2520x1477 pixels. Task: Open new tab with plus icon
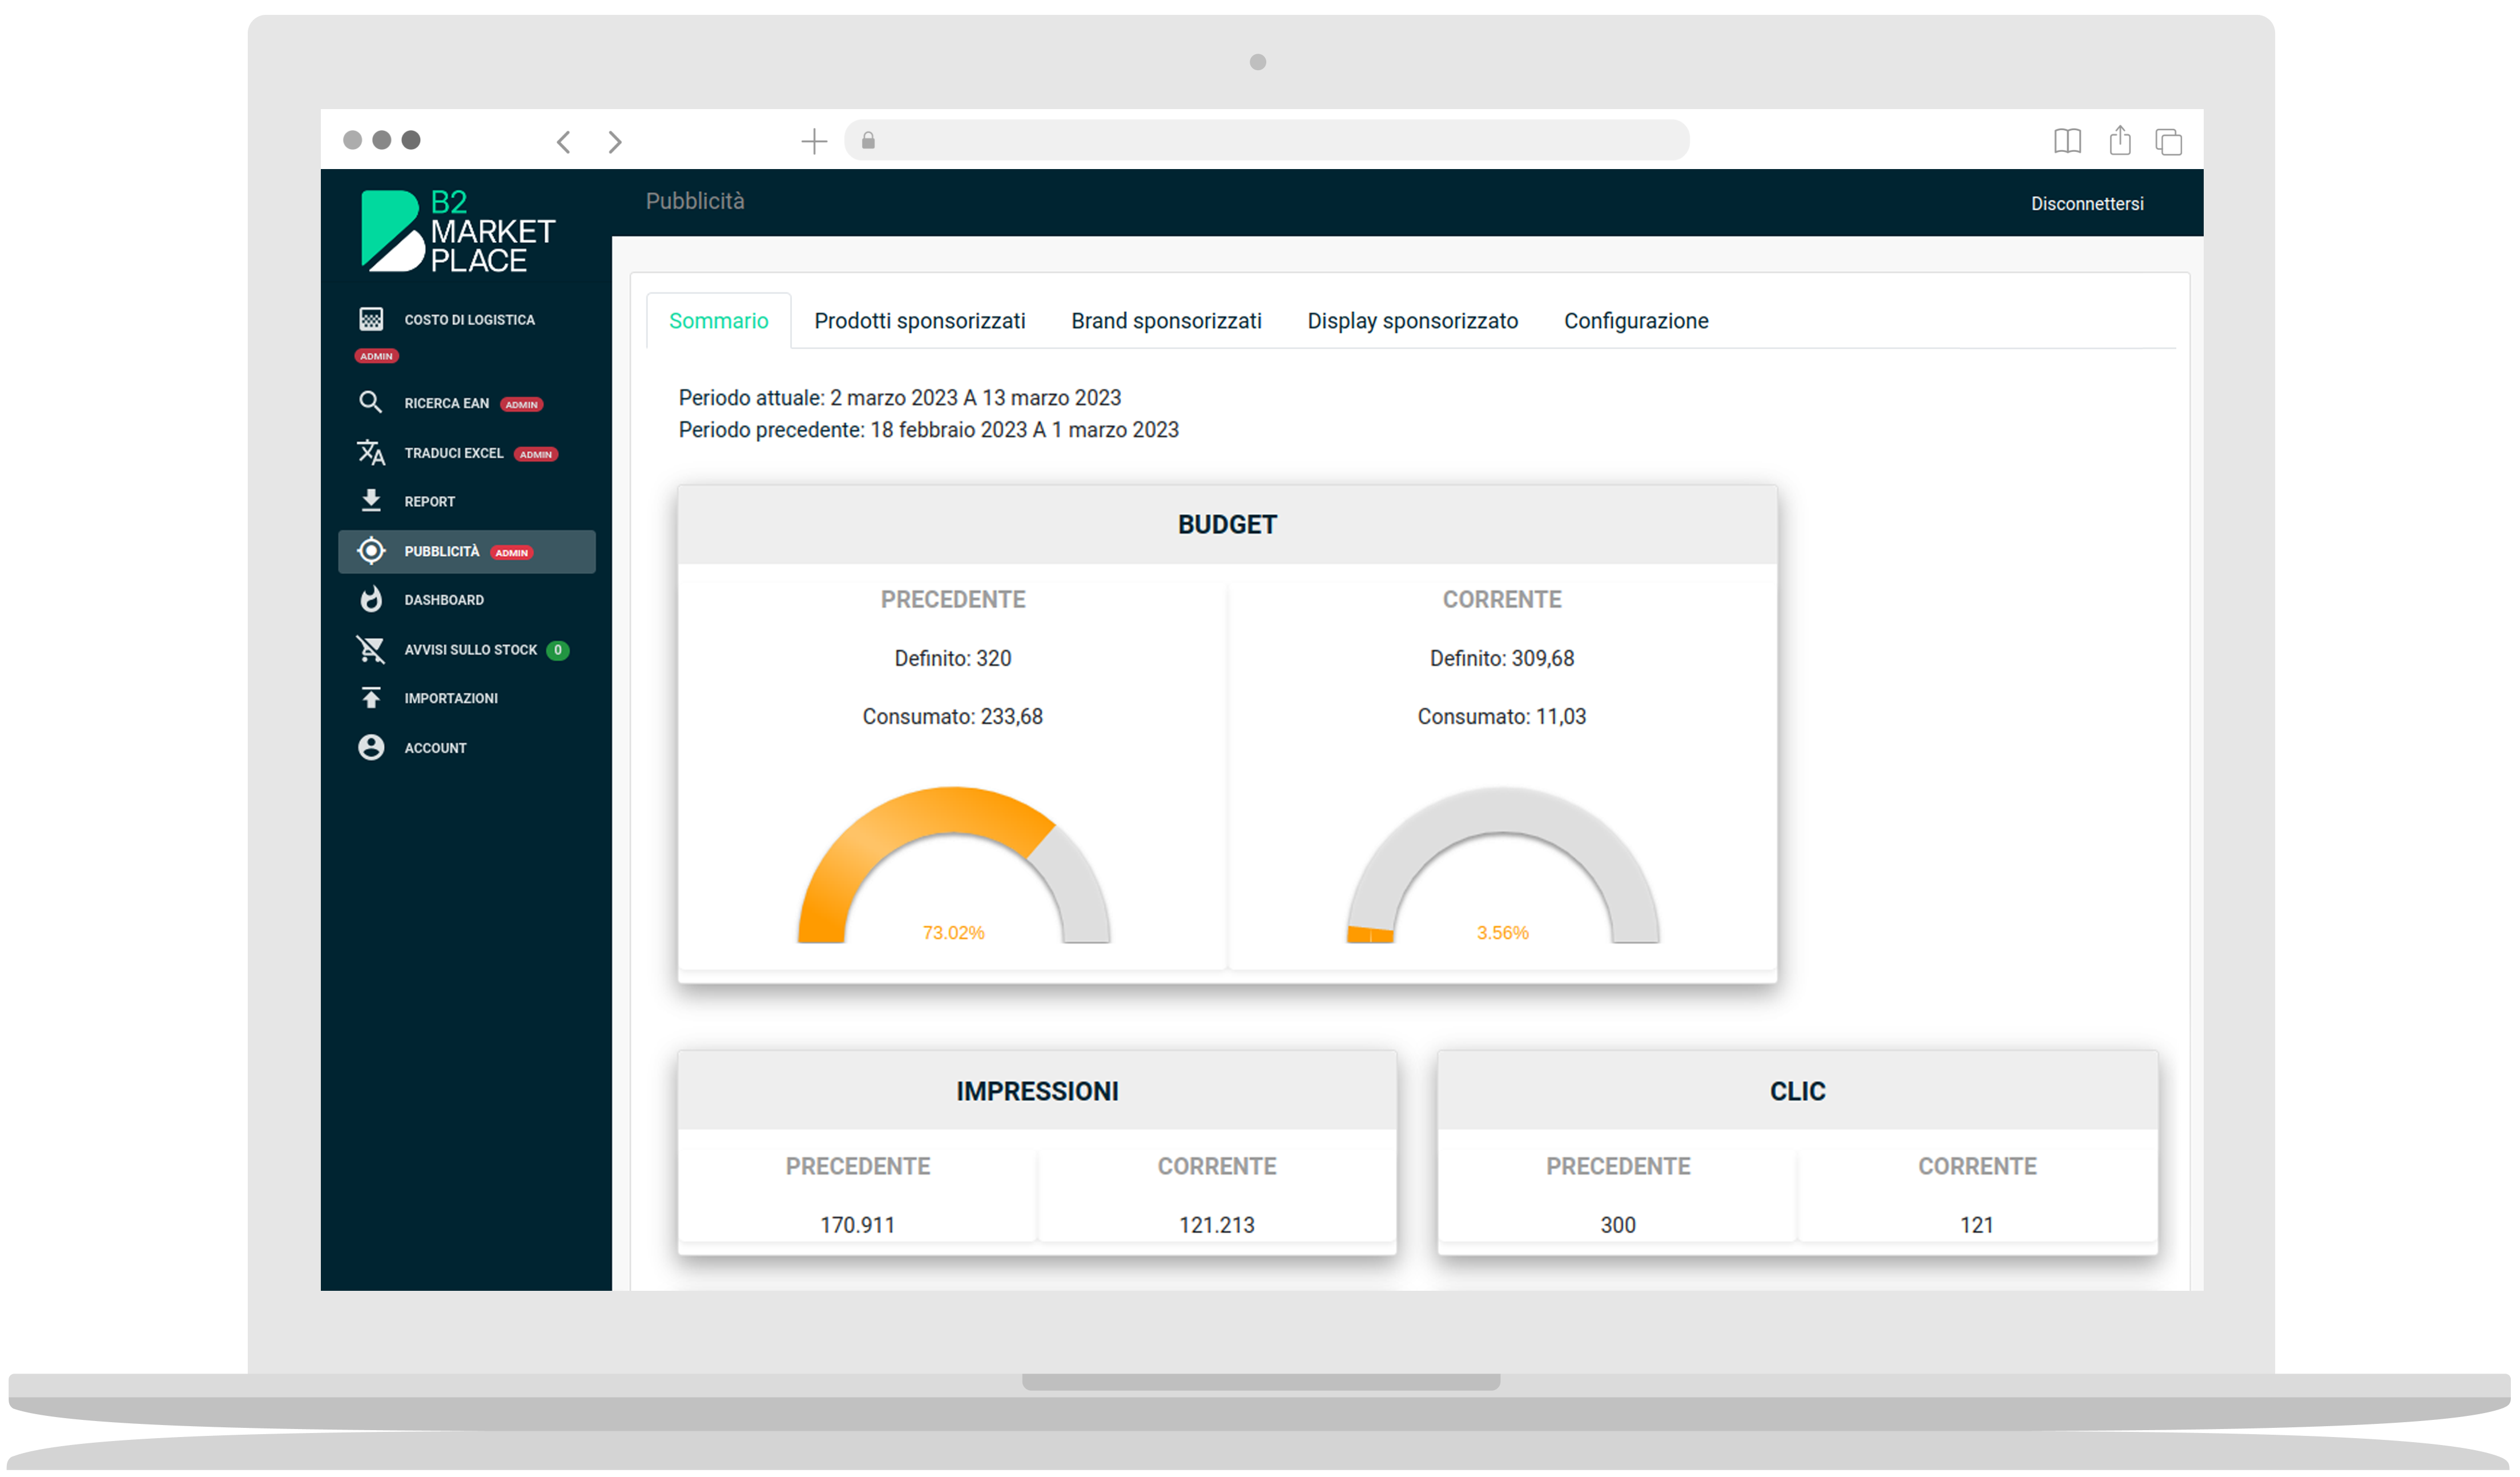point(814,142)
